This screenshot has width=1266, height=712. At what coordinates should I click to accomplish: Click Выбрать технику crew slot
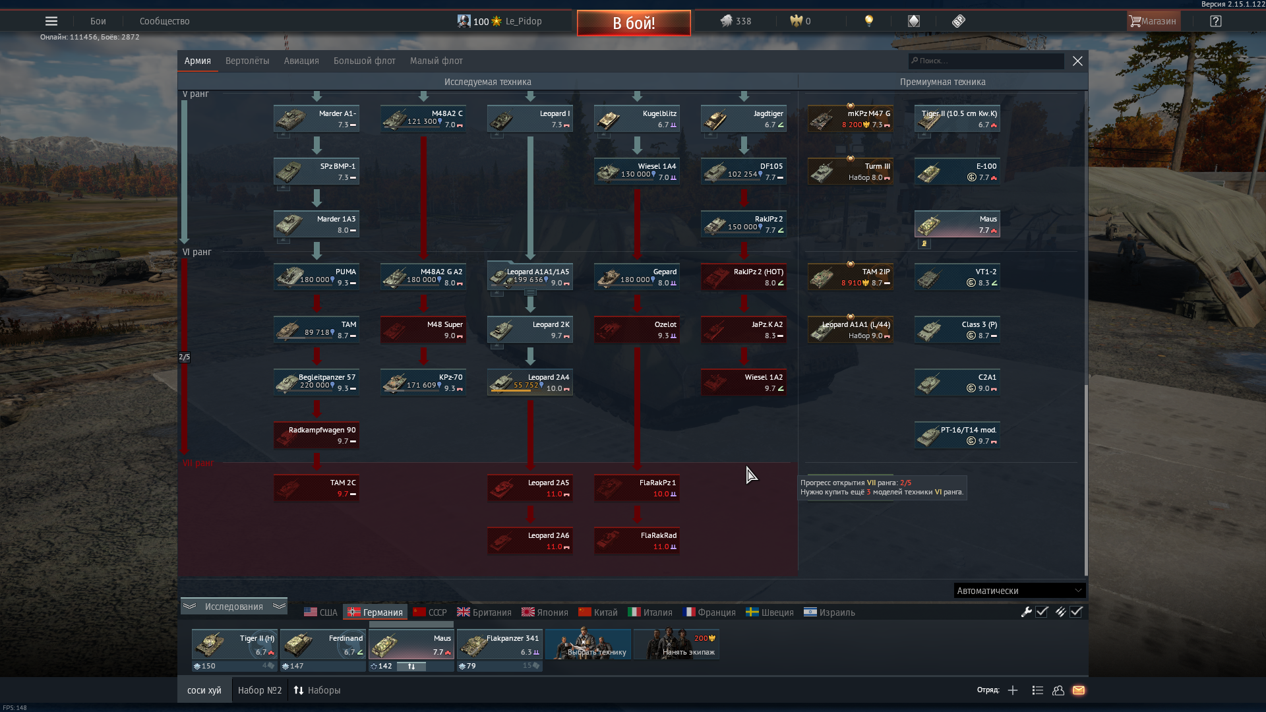coord(588,644)
